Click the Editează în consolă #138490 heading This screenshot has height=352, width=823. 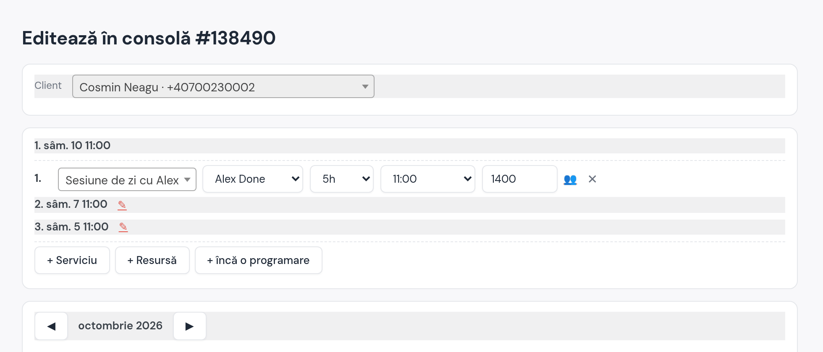coord(149,38)
